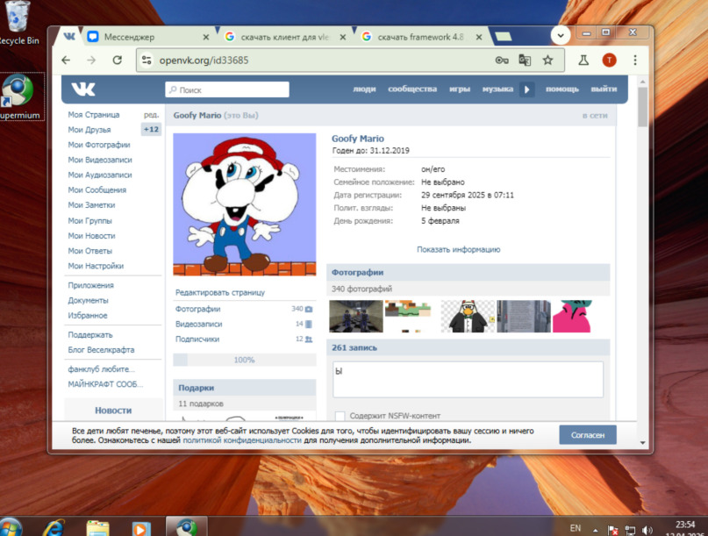708x536 pixels.
Task: Click people icon next to Подписчики count
Action: pos(309,339)
